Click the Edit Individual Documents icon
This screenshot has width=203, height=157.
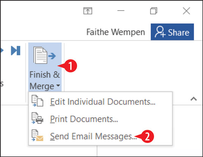click(38, 101)
